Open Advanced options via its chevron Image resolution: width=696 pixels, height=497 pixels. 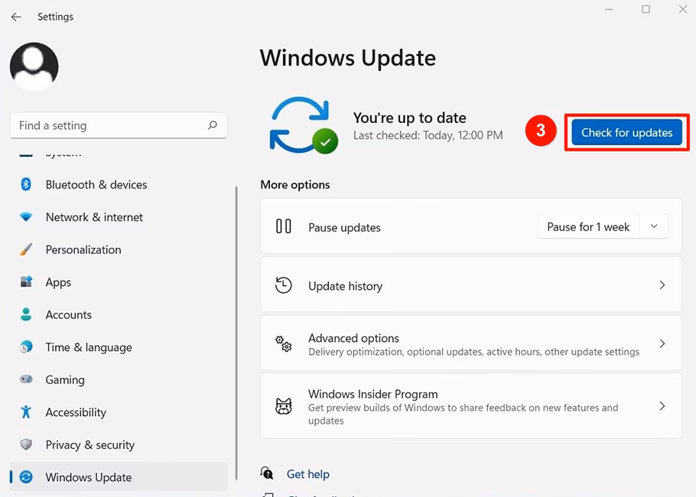pos(662,343)
